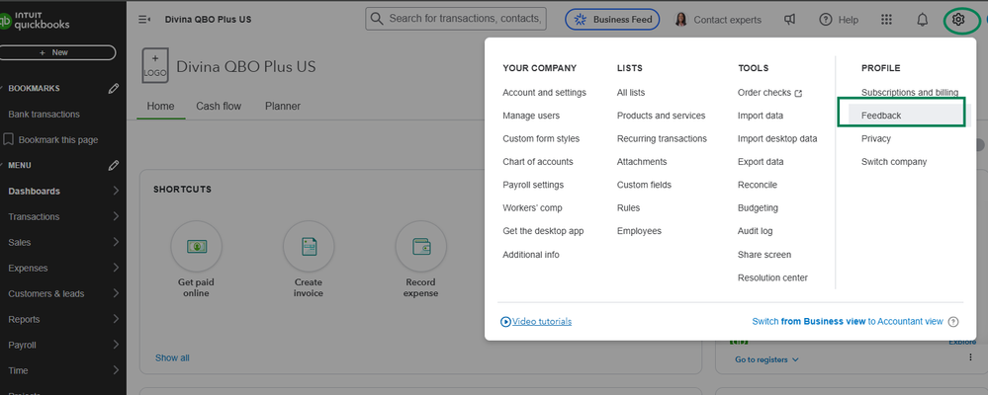Click the Settings gear icon

[x=956, y=19]
